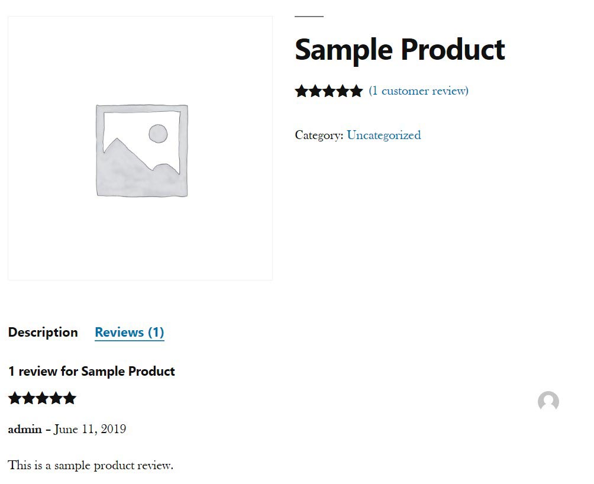Click the gray reviewer avatar icon
This screenshot has width=594, height=484.
pos(548,402)
